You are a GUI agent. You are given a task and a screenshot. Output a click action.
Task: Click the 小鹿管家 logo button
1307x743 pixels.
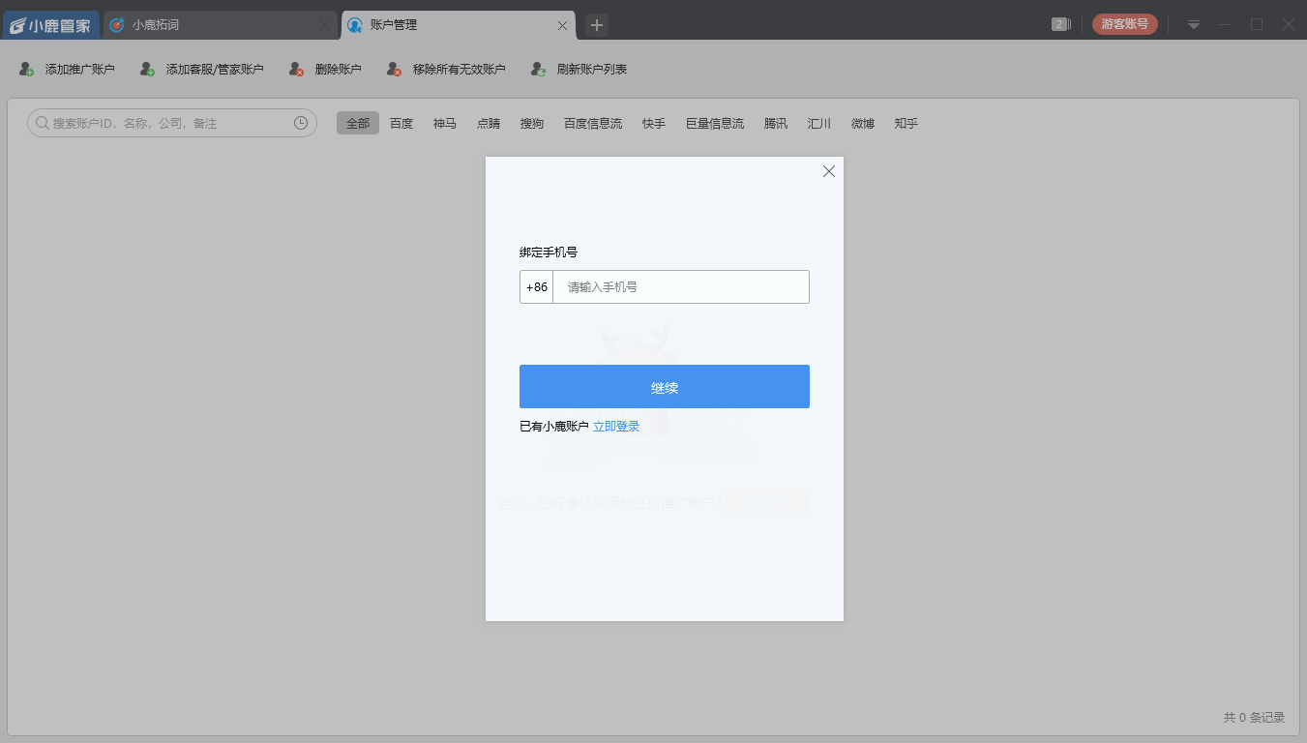[51, 25]
